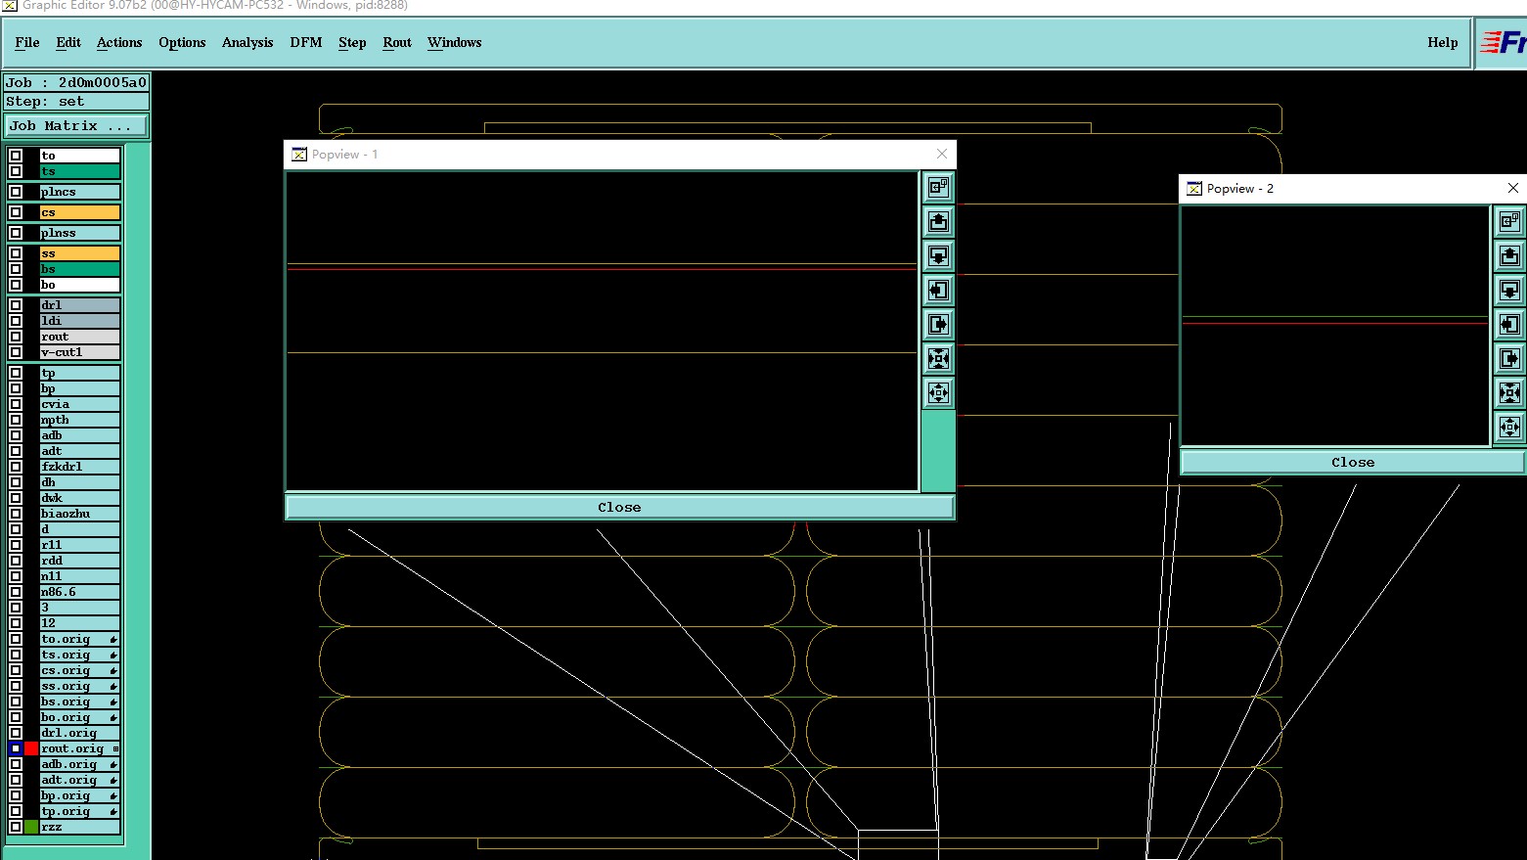Click hand icon on bs.orig layer
The image size is (1527, 860).
coord(113,702)
